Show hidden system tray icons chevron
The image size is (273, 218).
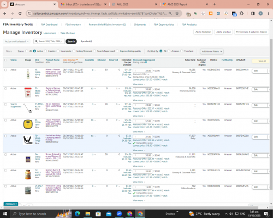tap(226, 214)
